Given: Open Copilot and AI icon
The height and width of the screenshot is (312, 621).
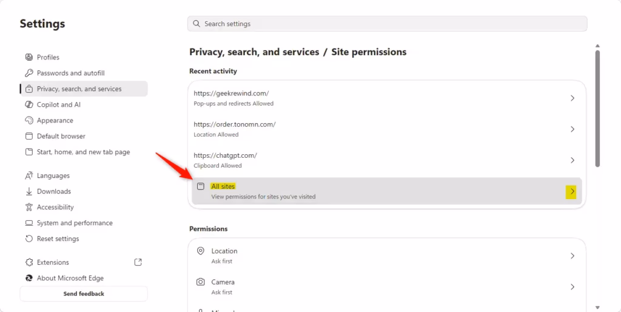Looking at the screenshot, I should 29,104.
